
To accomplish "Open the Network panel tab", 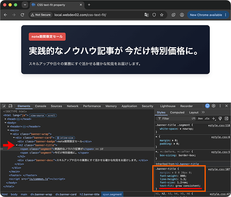I will click(73, 106).
